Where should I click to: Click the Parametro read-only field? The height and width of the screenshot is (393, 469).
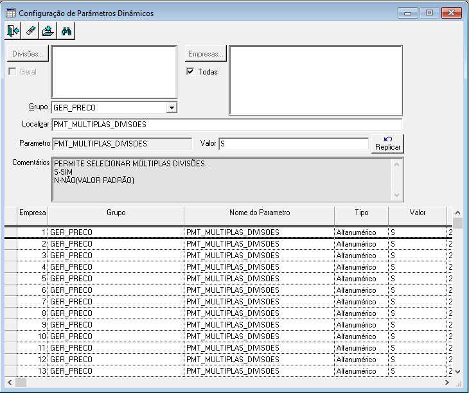pyautogui.click(x=122, y=144)
